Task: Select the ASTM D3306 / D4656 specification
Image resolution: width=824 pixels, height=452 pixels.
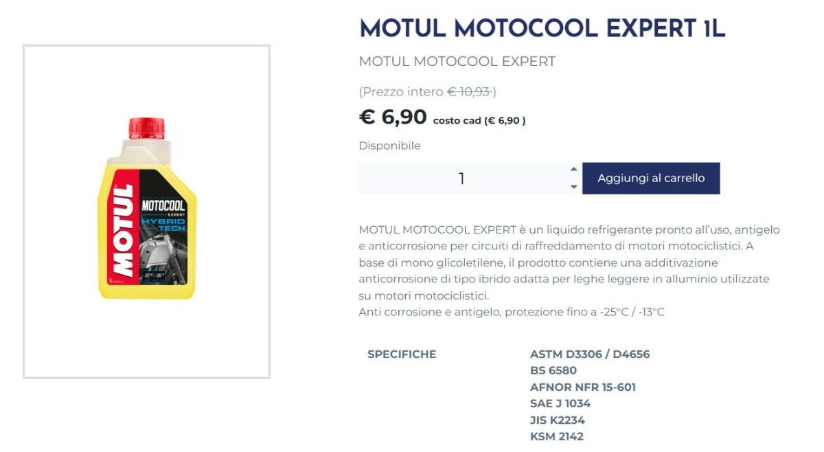Action: click(x=589, y=354)
